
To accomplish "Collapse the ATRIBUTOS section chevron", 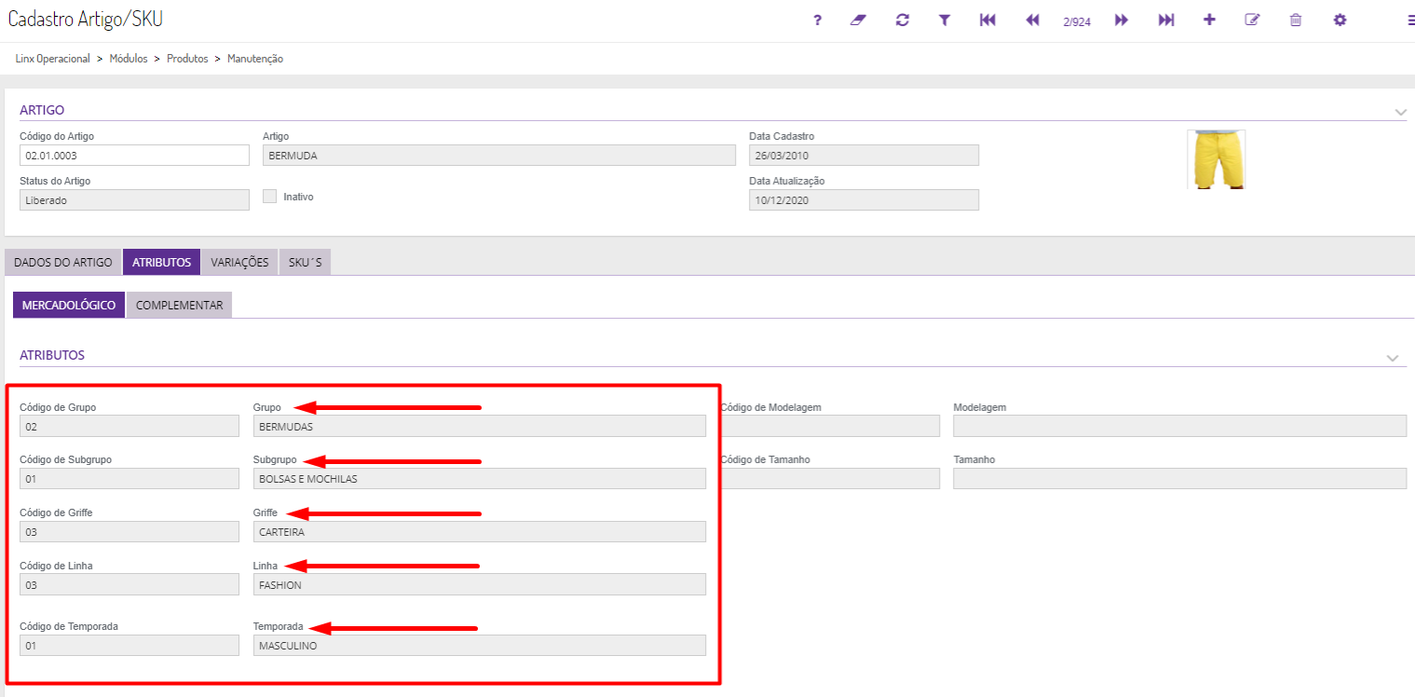I will [x=1393, y=358].
